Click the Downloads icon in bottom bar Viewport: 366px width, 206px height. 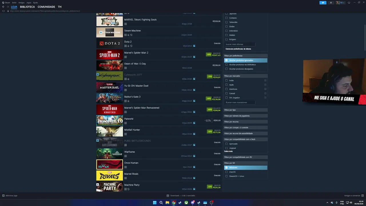click(x=168, y=196)
